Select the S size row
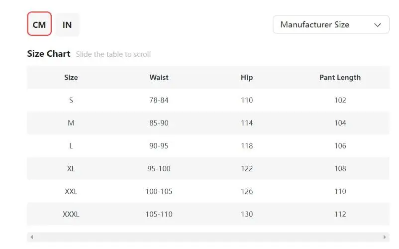The image size is (399, 249). pyautogui.click(x=71, y=100)
